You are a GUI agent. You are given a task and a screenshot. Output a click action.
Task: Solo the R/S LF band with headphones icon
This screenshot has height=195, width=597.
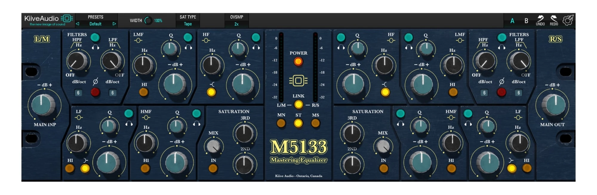[468, 123]
